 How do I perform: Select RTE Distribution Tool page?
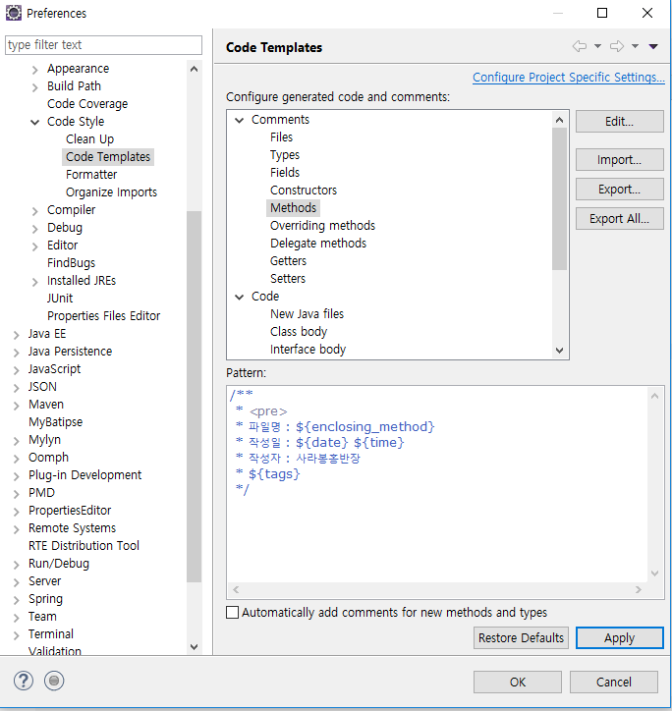[x=84, y=546]
